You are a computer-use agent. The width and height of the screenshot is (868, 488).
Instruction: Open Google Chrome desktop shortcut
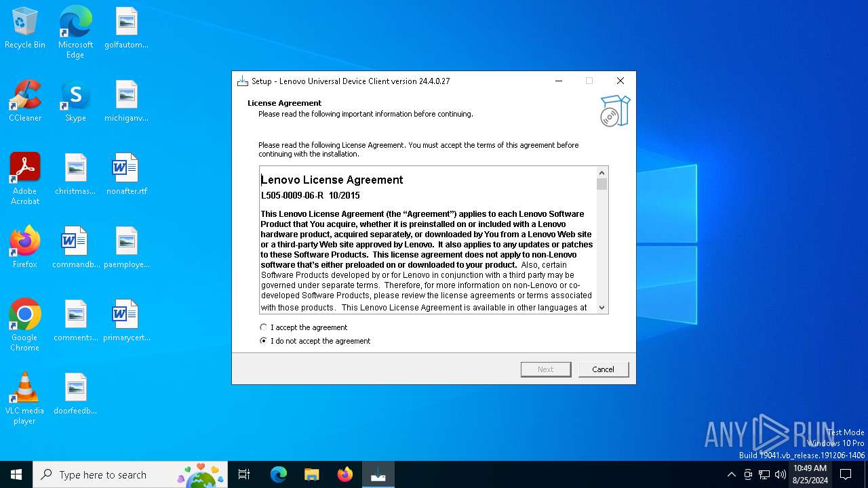point(25,325)
